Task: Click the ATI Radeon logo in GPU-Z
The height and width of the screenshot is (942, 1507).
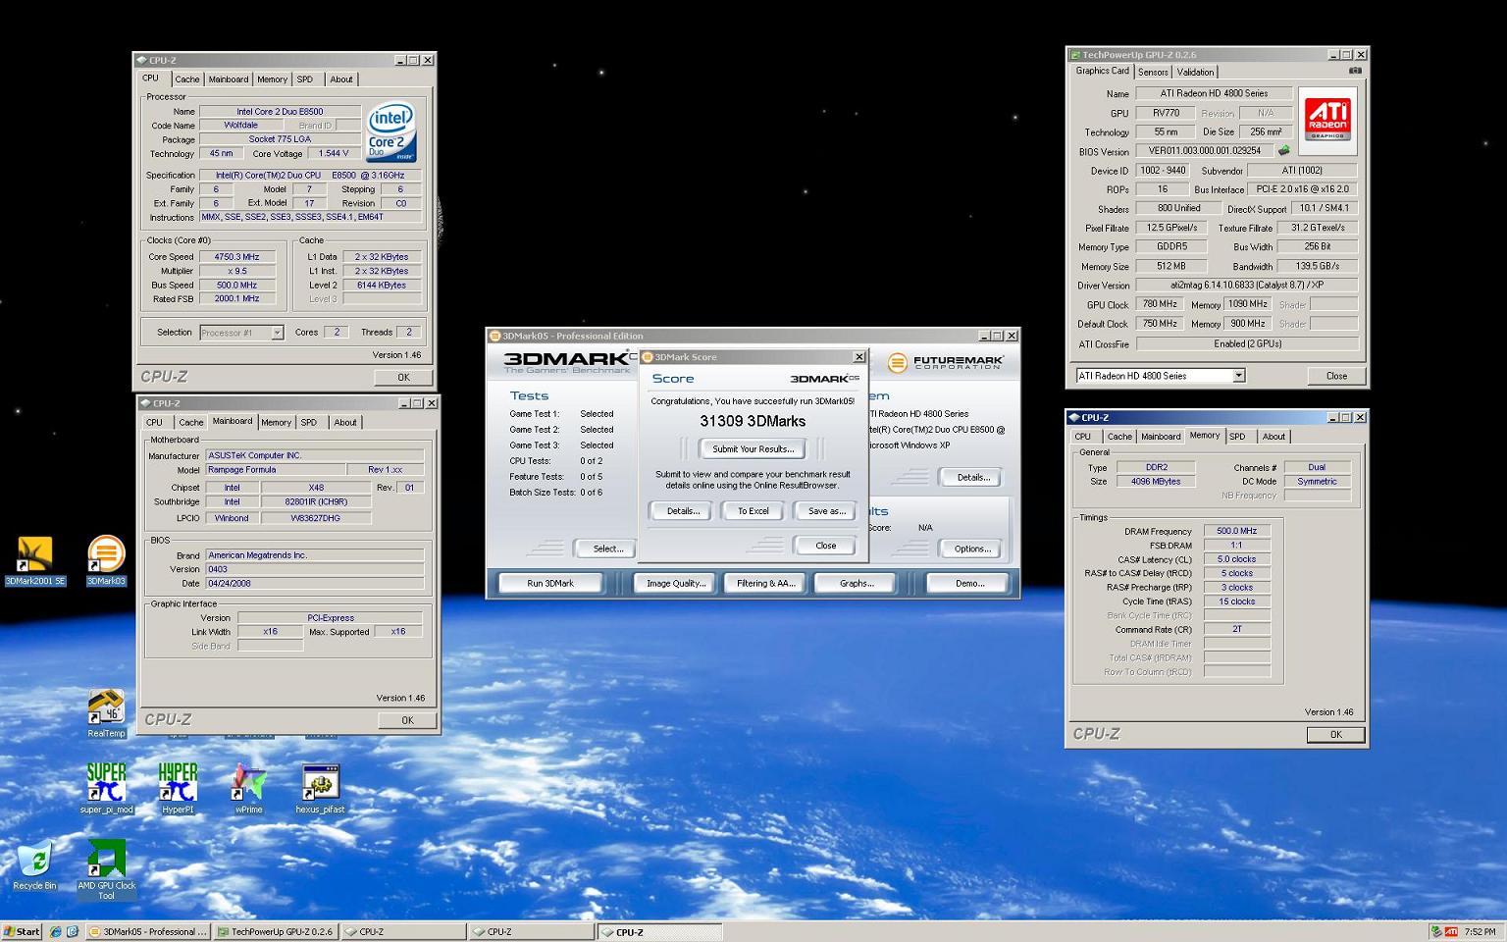Action: [x=1327, y=120]
